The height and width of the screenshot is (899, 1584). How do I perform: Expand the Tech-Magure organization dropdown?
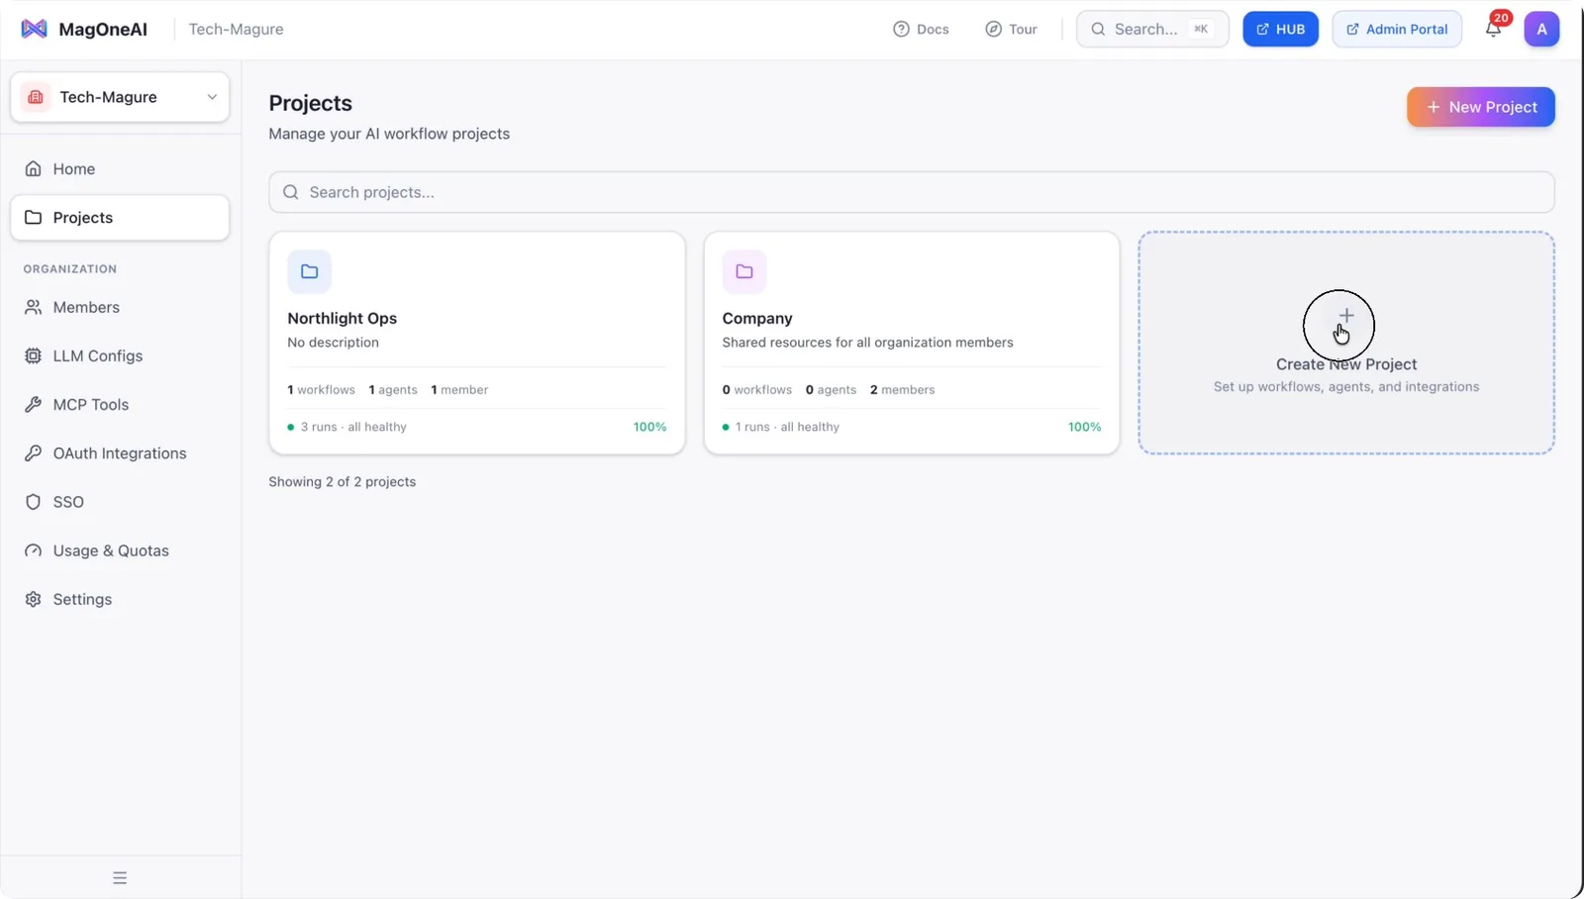[x=120, y=97]
